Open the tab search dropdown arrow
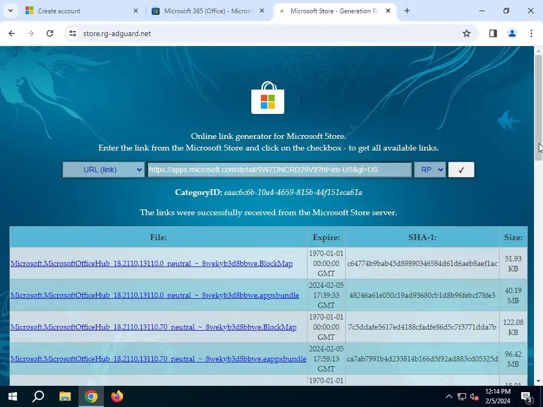Viewport: 543px width, 407px height. coord(11,11)
